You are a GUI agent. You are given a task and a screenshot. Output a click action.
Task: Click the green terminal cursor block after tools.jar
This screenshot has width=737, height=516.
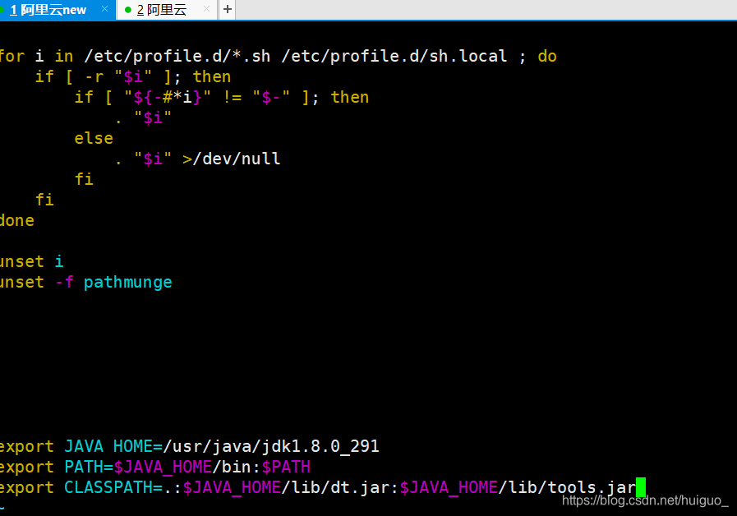point(641,487)
